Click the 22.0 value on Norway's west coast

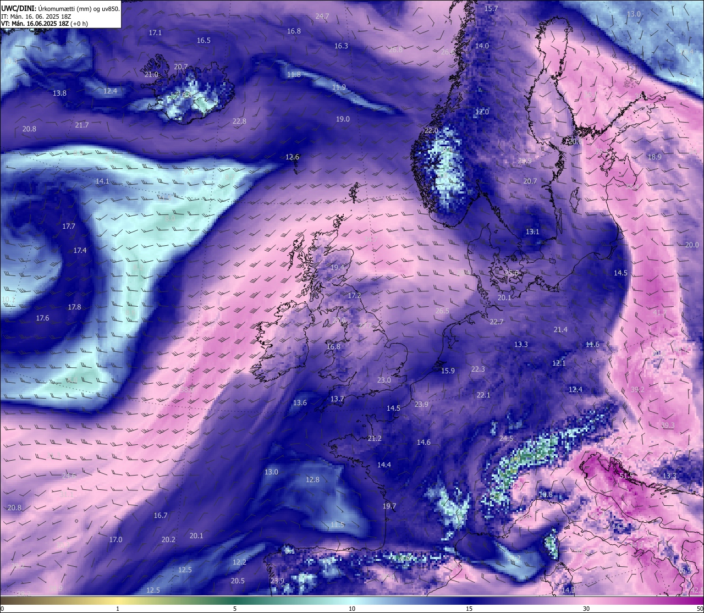tap(431, 130)
